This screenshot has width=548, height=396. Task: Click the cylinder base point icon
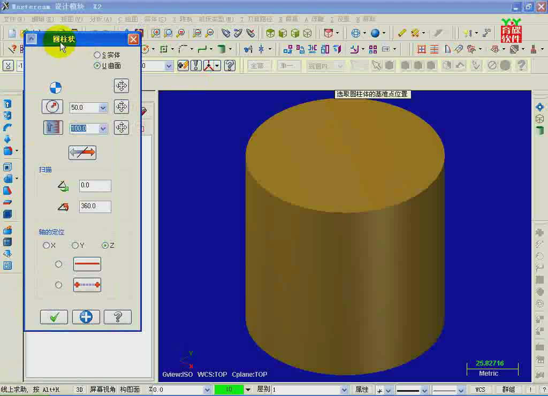pos(56,87)
